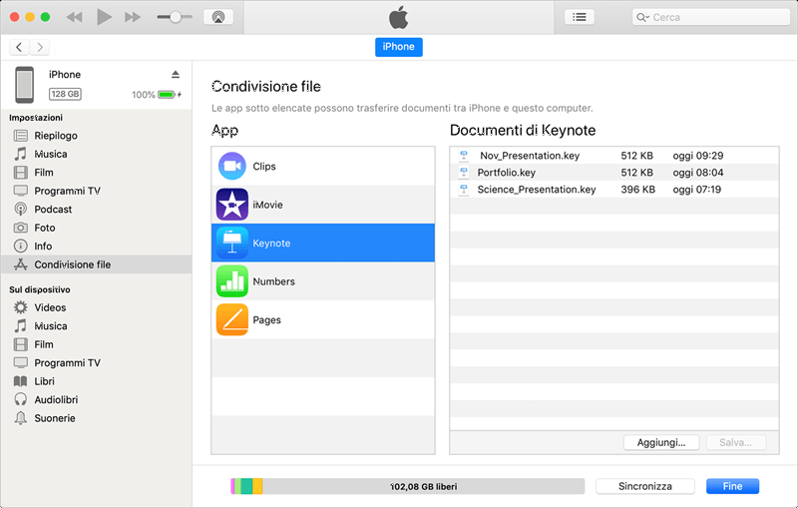798x508 pixels.
Task: Open the list view button
Action: coord(580,17)
